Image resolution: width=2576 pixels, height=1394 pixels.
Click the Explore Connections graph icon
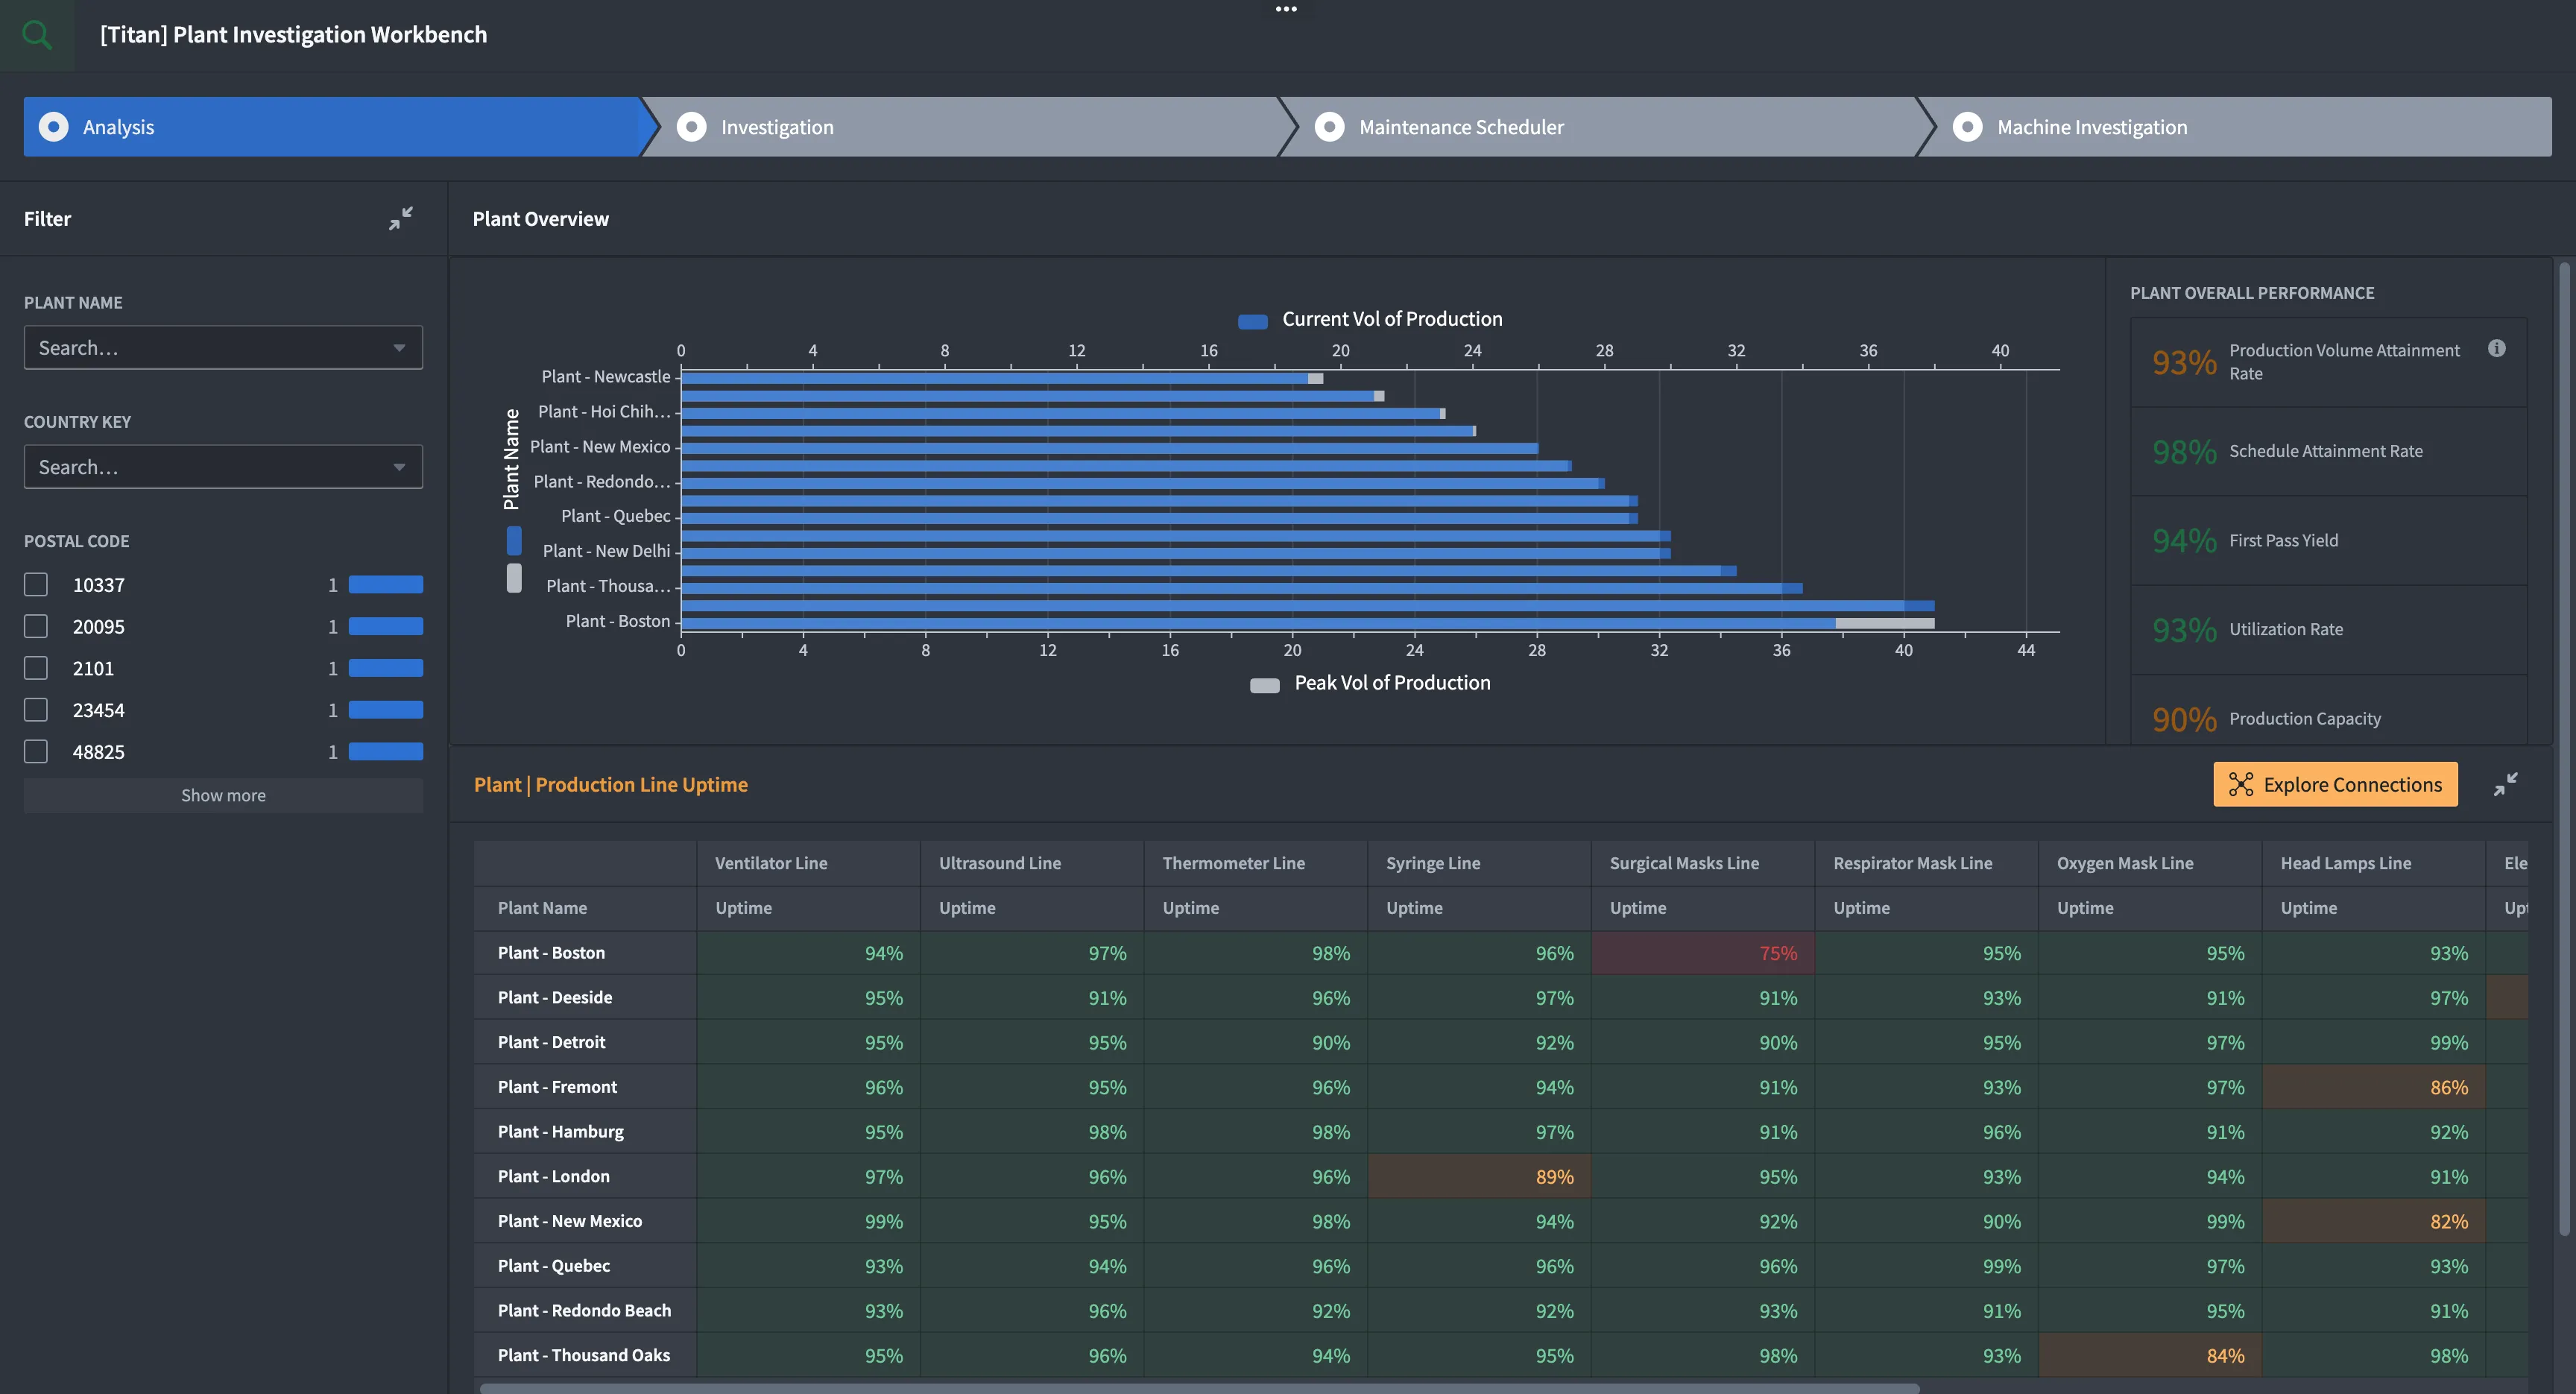pos(2241,785)
